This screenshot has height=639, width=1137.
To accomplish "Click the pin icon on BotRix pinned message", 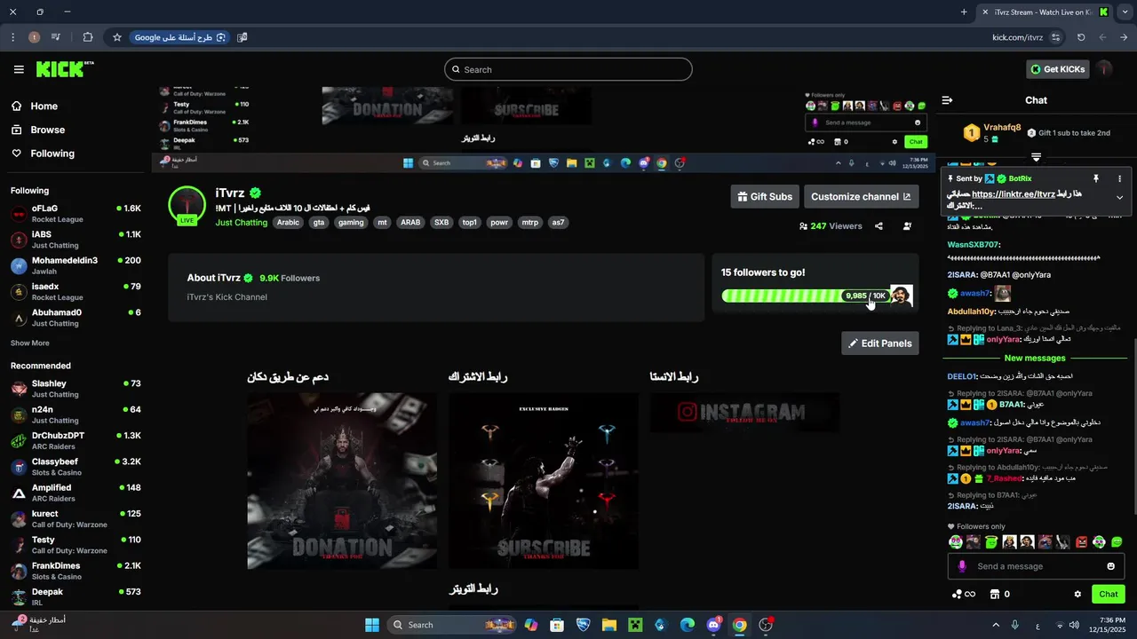I will [x=1096, y=178].
